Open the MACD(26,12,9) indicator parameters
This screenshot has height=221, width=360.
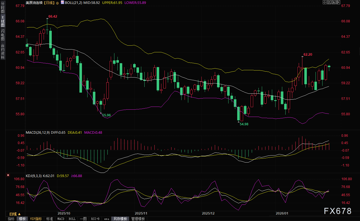(x=37, y=132)
